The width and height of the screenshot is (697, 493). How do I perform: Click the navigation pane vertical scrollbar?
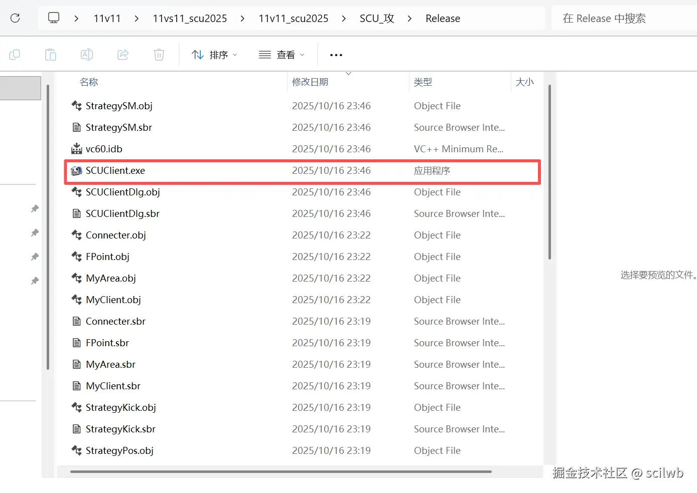[x=48, y=227]
